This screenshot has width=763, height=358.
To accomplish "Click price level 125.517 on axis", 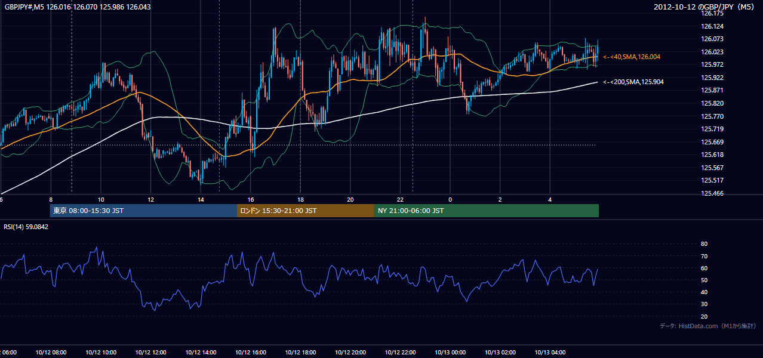I will pos(712,180).
